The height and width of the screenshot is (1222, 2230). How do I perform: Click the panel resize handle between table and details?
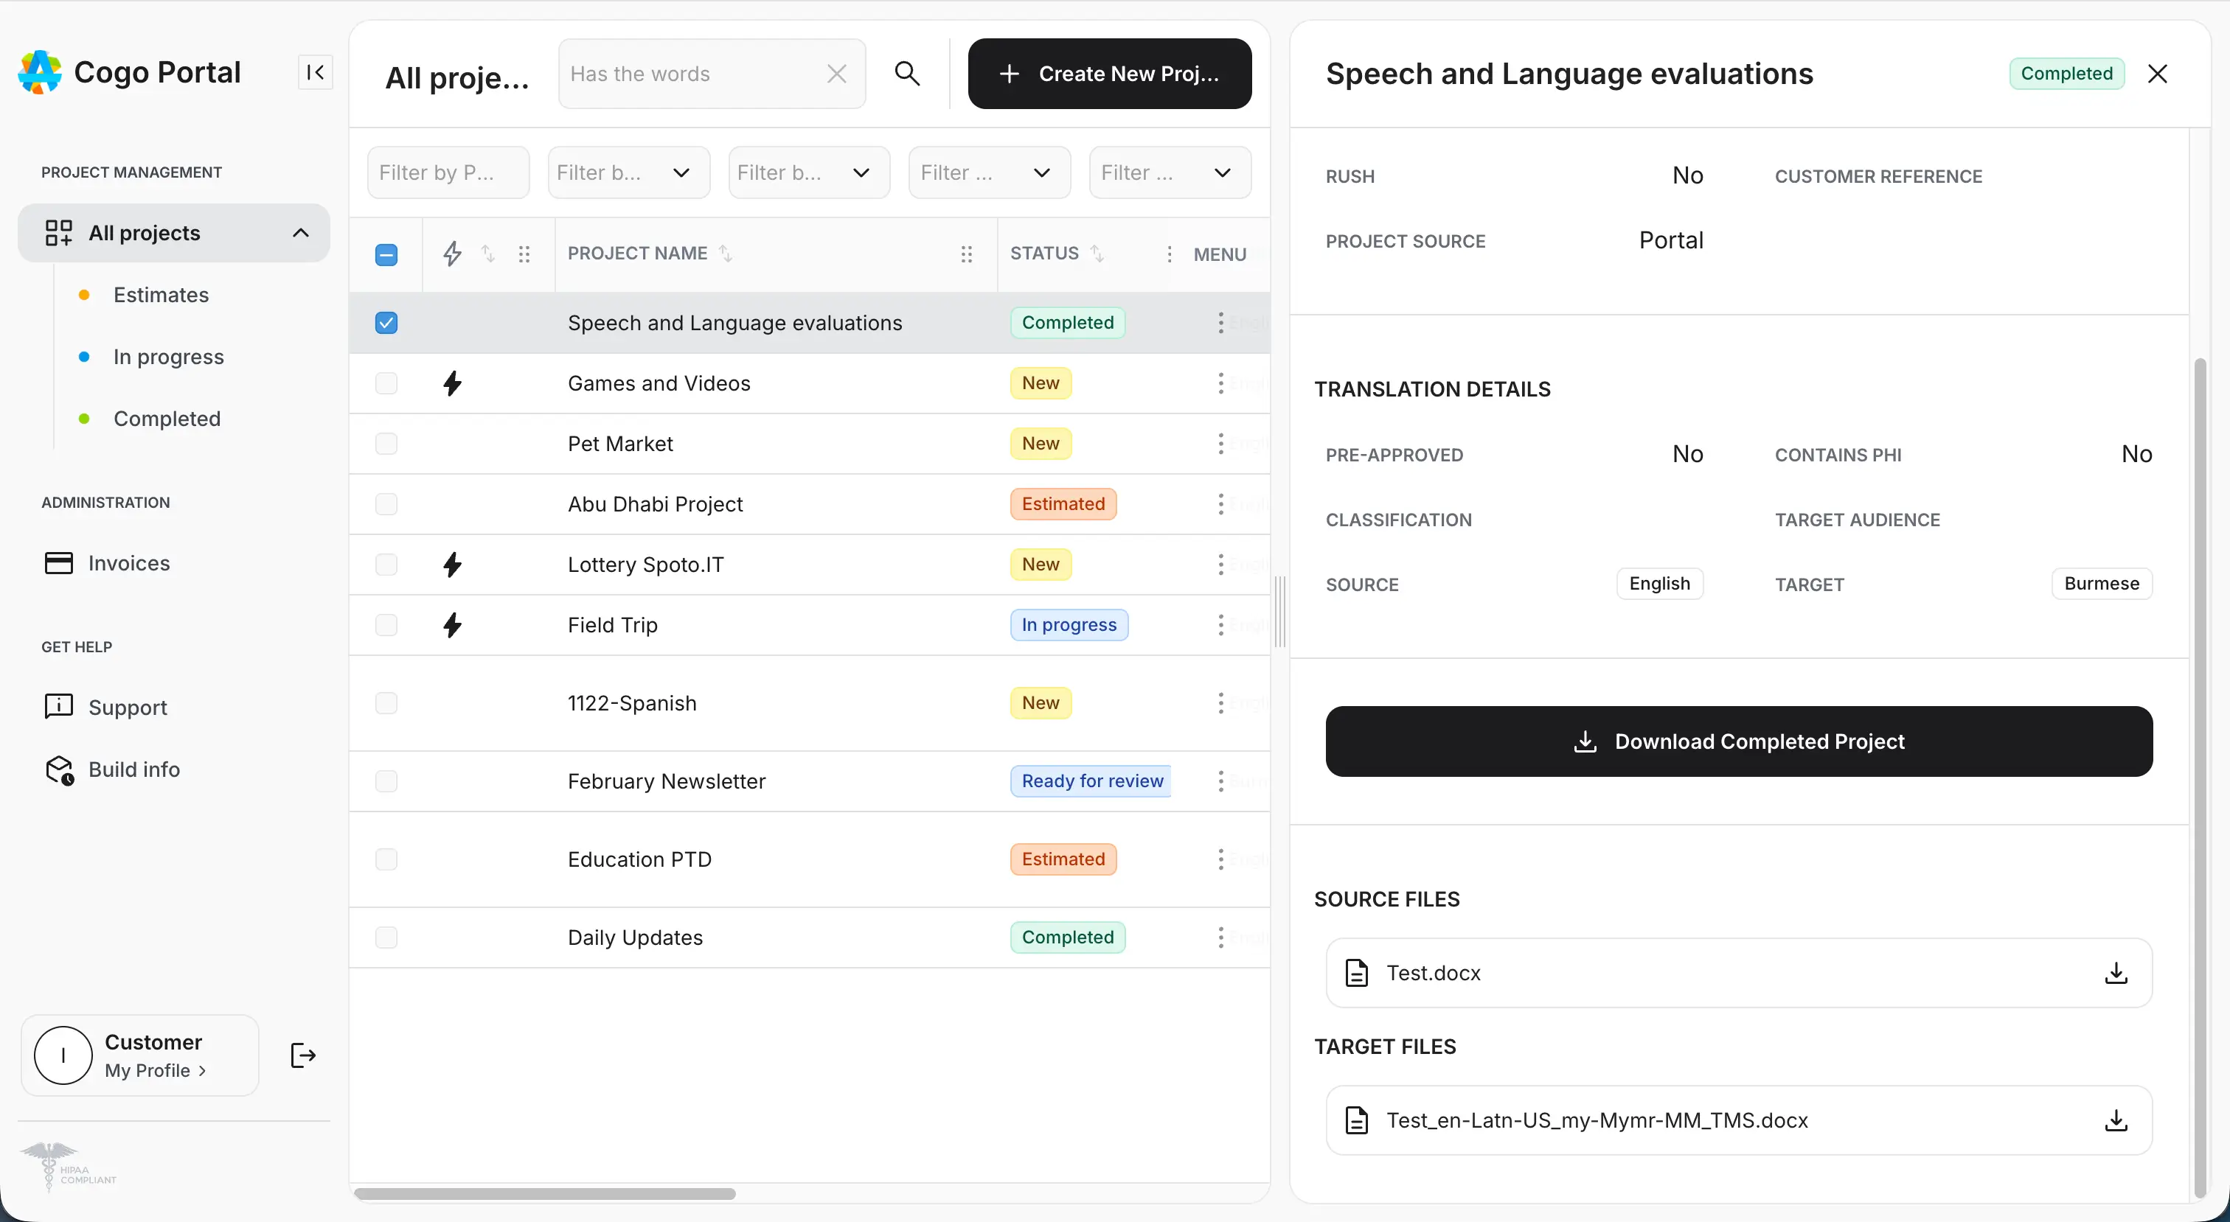click(1279, 611)
